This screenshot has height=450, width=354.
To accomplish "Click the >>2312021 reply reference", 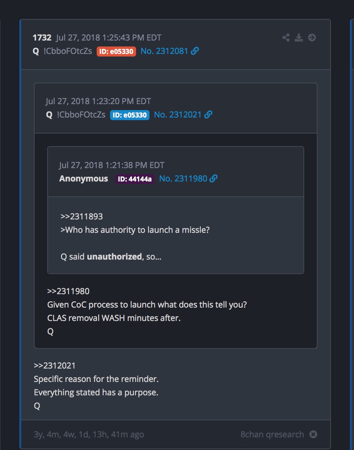I will [55, 366].
